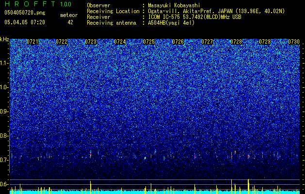Click the 0729 time marker
This screenshot has width=305, height=194.
265,42
